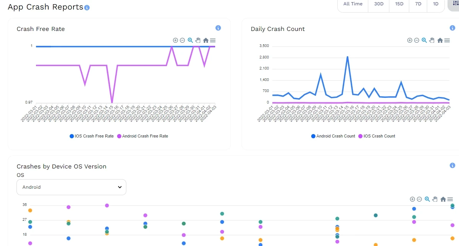Reset zoom home icon on Daily Crash Count chart

[x=440, y=40]
